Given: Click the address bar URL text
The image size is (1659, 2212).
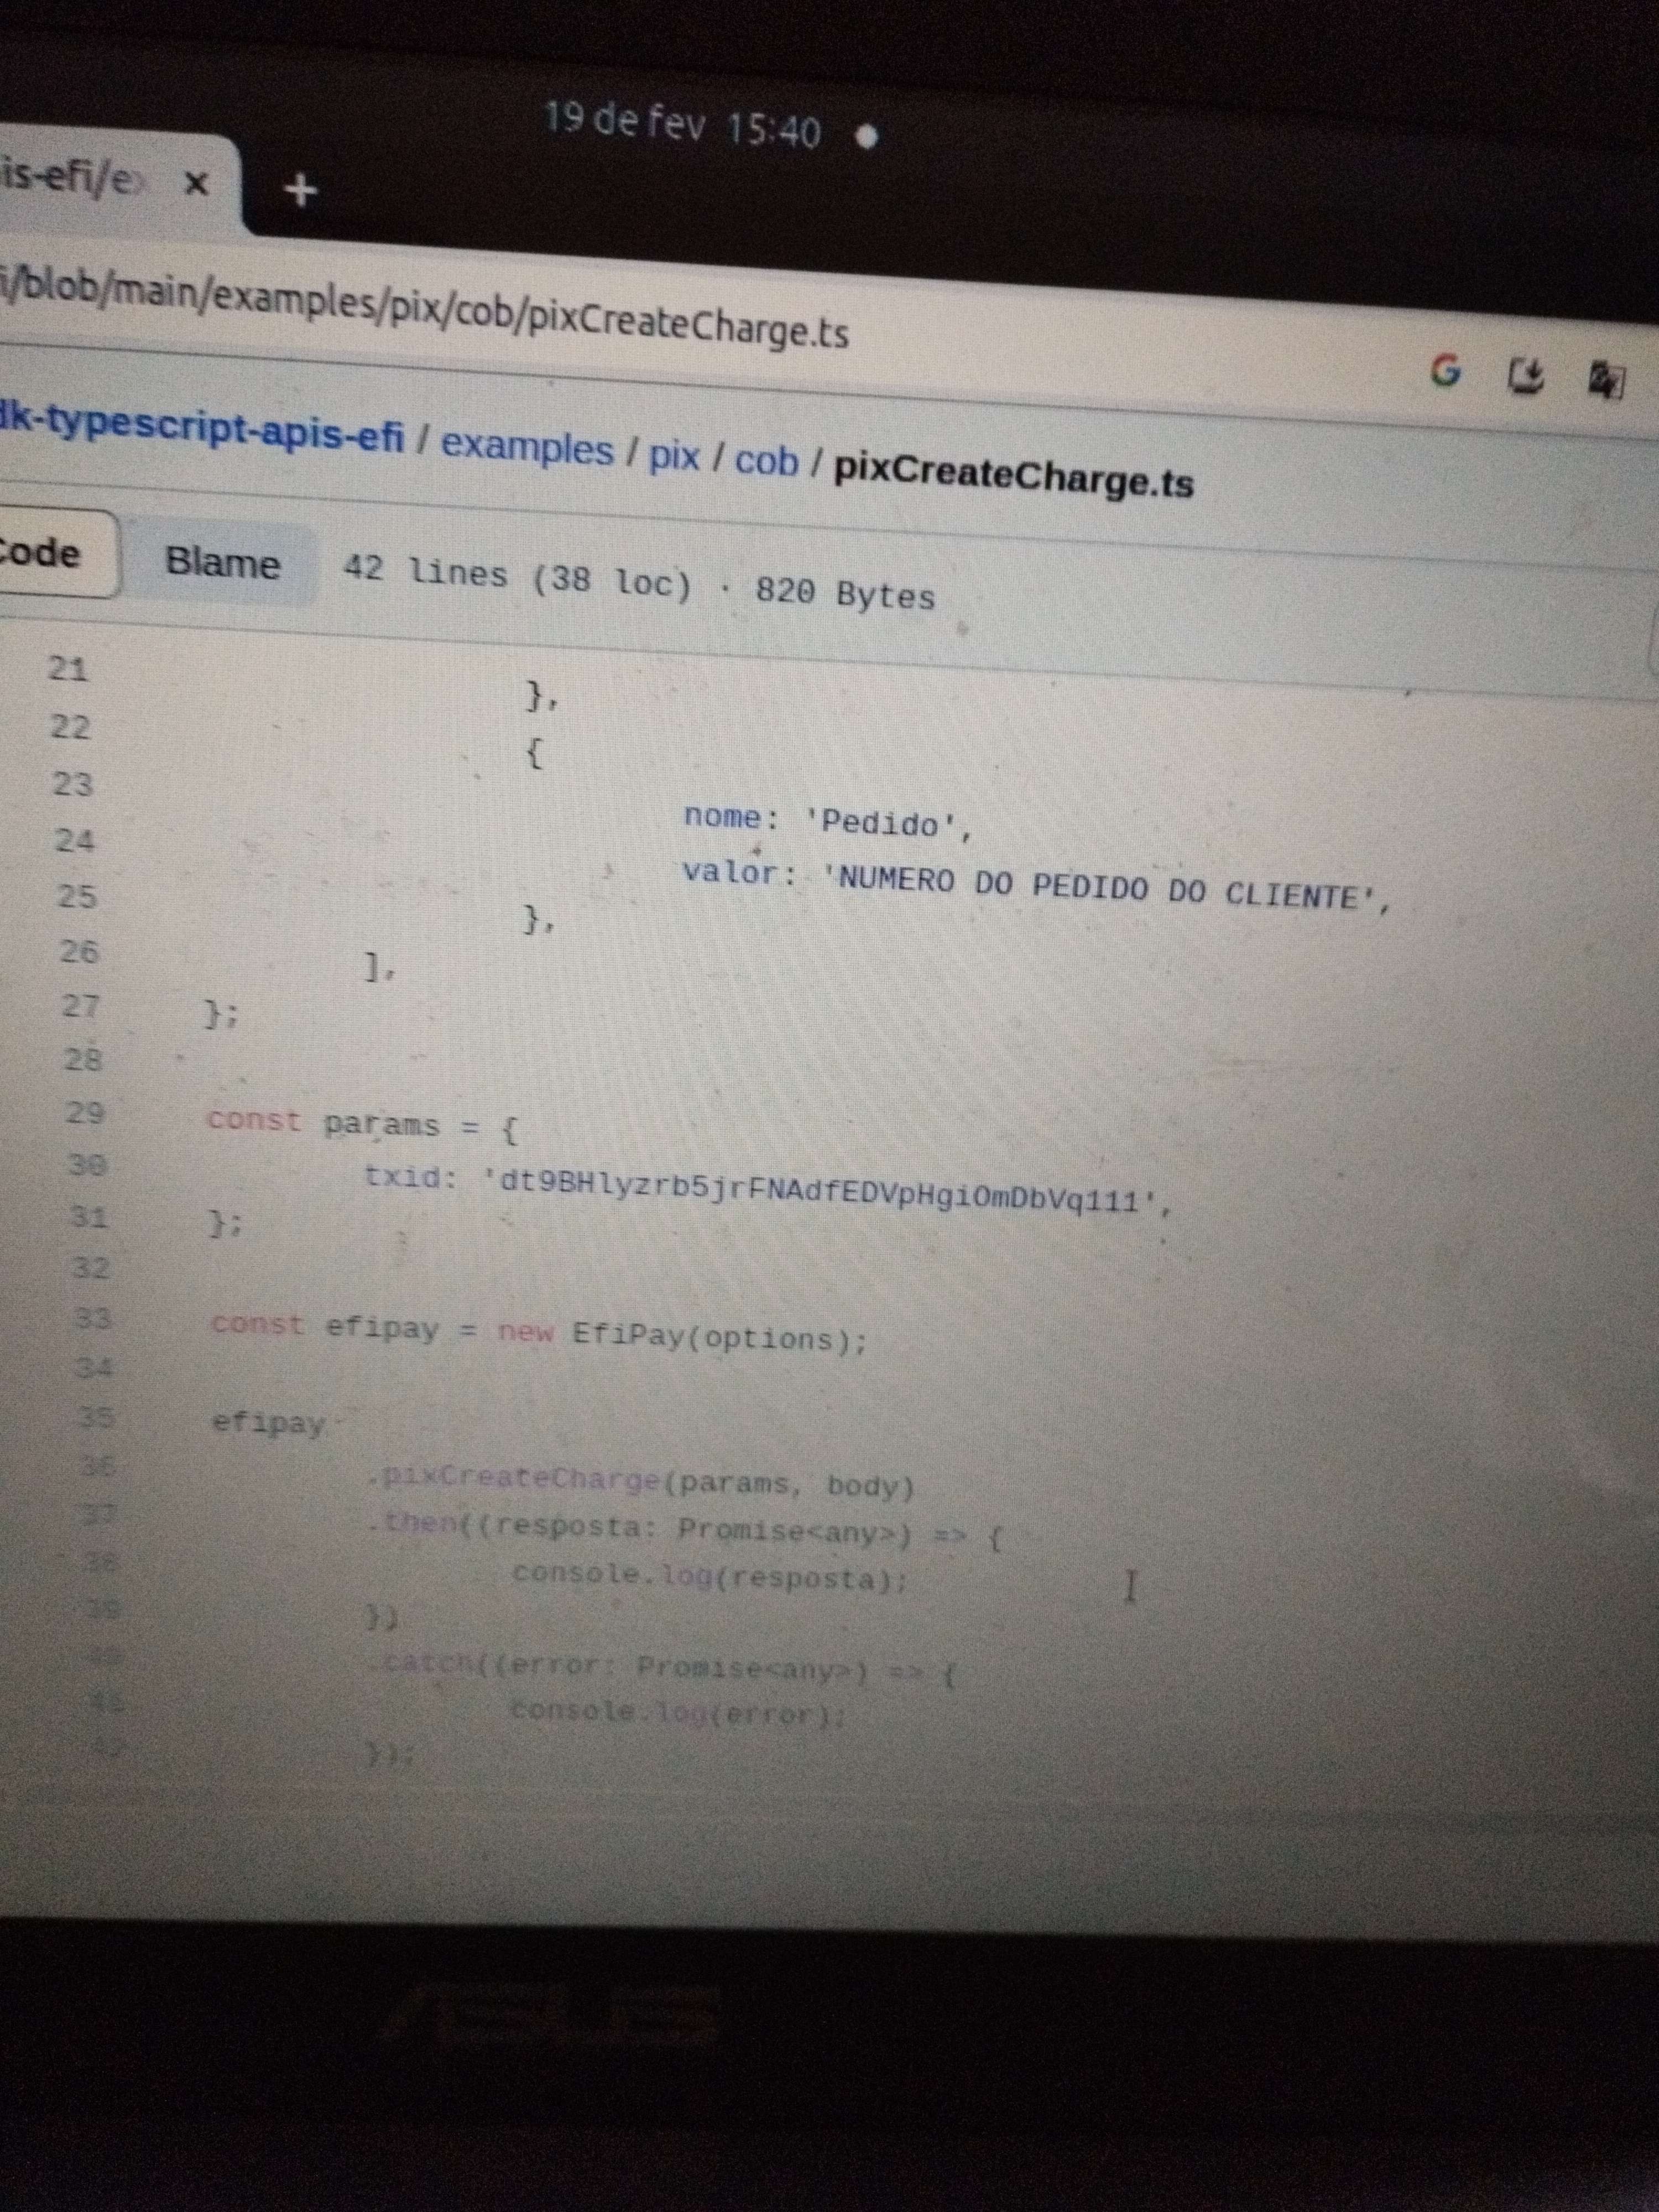Looking at the screenshot, I should [x=425, y=309].
